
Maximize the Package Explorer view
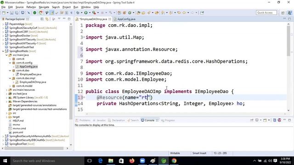(x=69, y=19)
